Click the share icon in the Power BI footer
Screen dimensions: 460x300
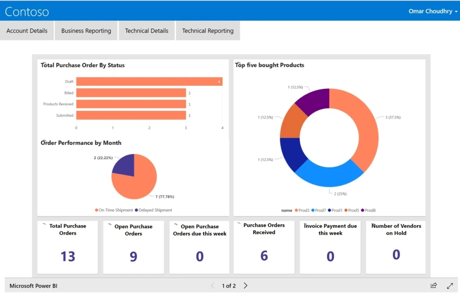[433, 286]
